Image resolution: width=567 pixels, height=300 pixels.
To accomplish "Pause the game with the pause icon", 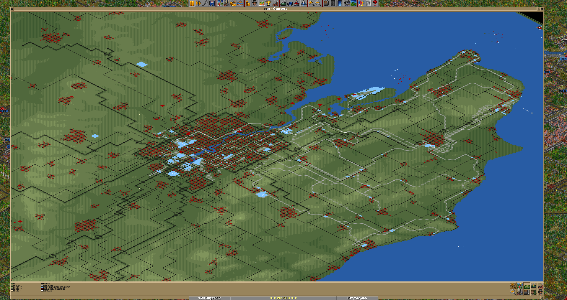I will (x=192, y=3).
